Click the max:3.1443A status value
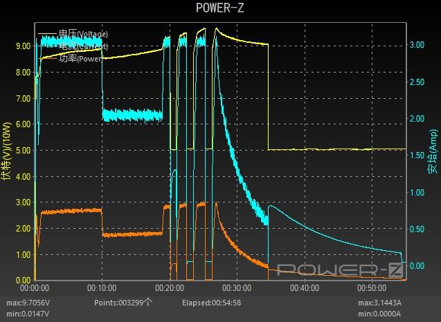441x322 pixels. (x=379, y=303)
